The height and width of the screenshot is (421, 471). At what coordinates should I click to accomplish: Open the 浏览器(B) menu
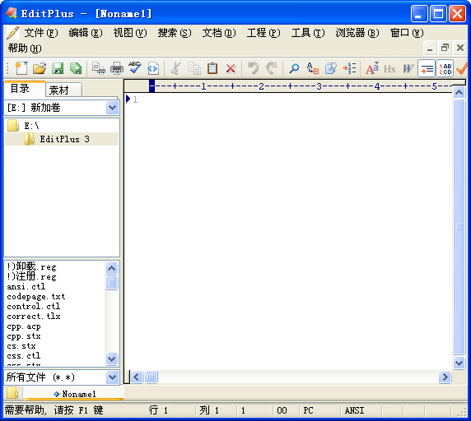(357, 33)
